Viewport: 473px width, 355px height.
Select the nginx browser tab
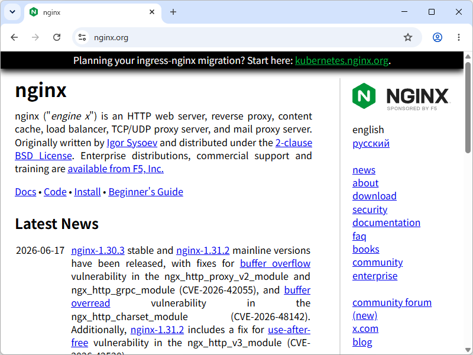pos(93,12)
